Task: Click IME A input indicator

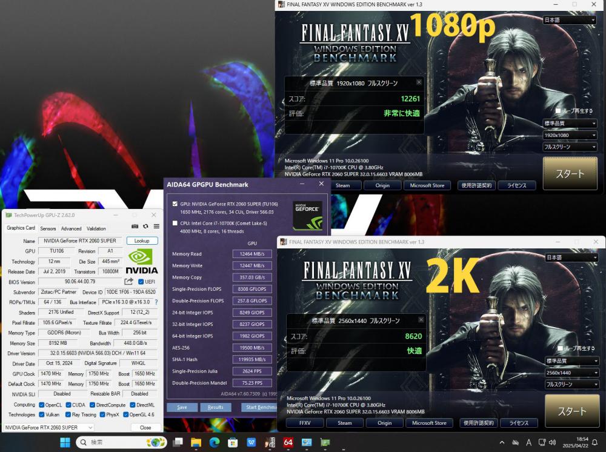Action: point(528,443)
